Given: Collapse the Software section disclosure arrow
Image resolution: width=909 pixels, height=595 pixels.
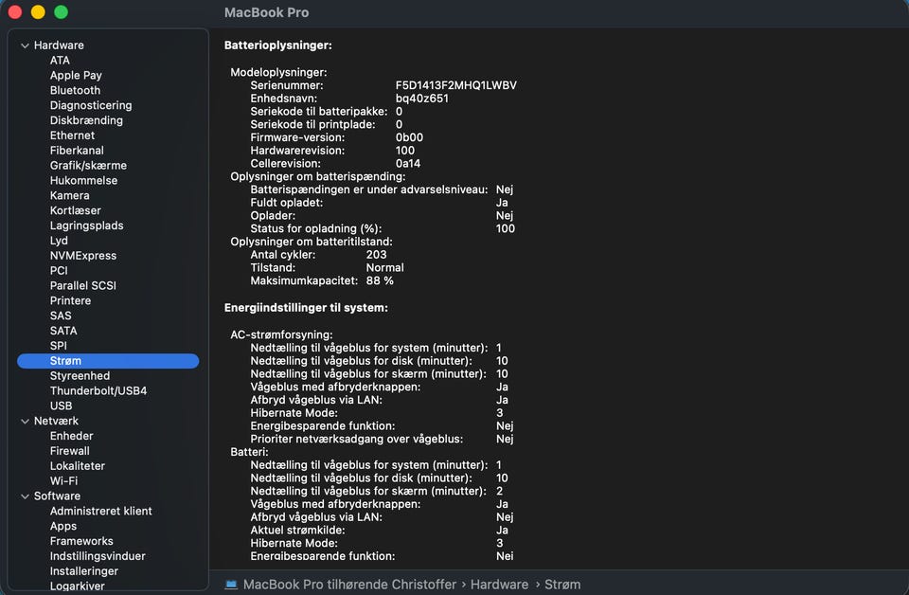Looking at the screenshot, I should 26,496.
